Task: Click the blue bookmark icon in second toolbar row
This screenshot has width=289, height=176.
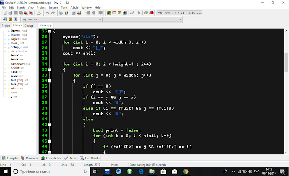Action: pos(16,19)
